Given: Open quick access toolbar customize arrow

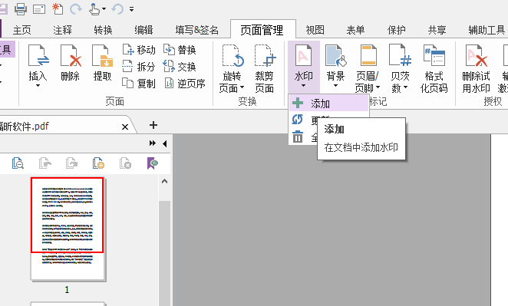Looking at the screenshot, I should [x=131, y=9].
